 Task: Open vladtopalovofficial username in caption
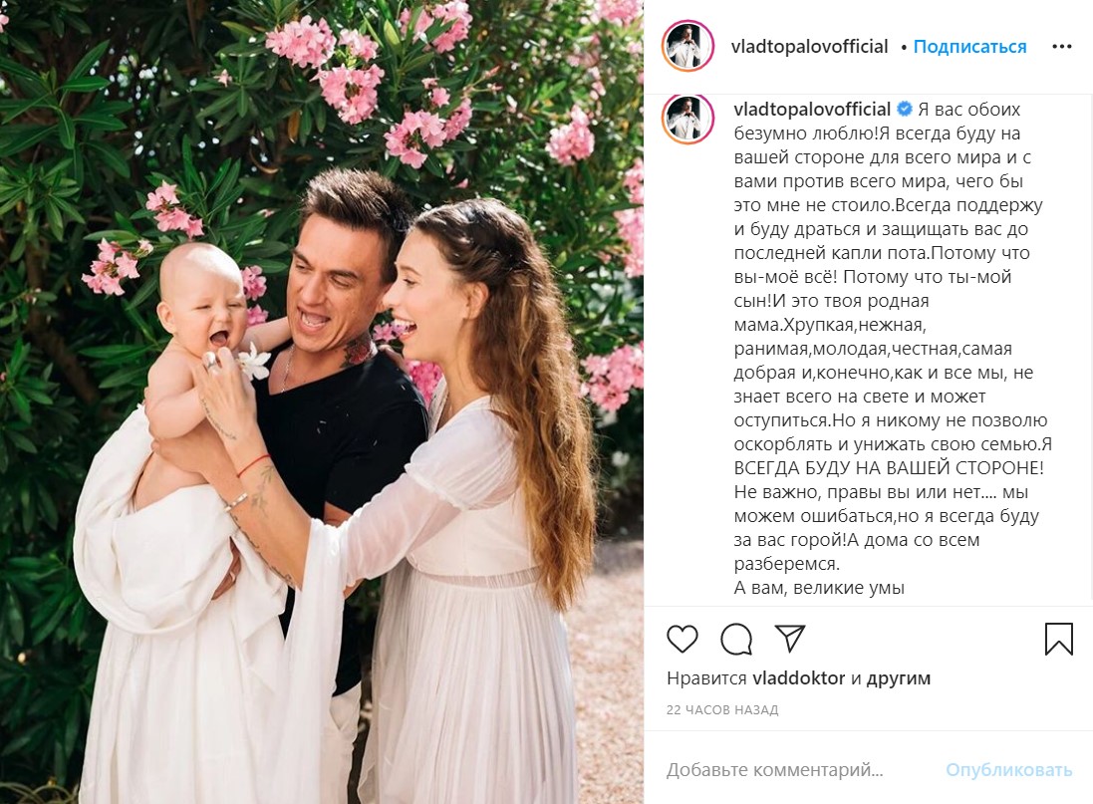click(x=812, y=110)
